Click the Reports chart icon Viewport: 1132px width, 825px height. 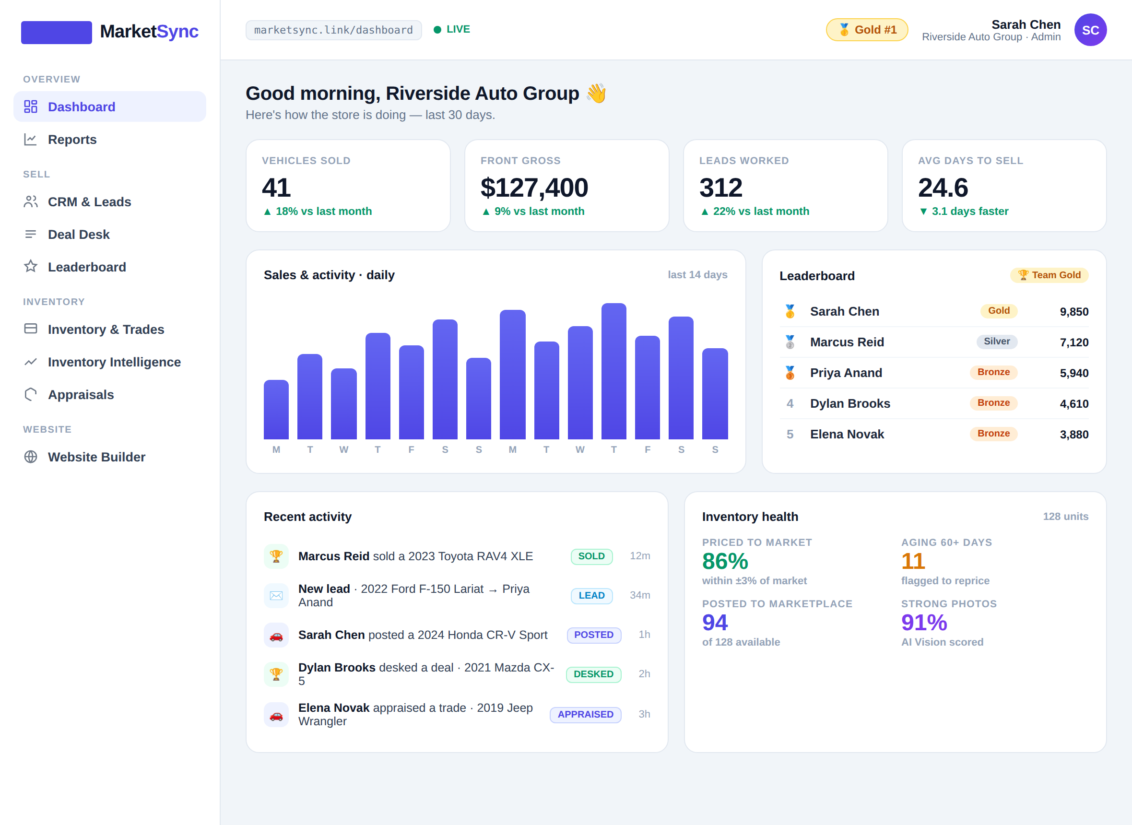click(x=31, y=139)
